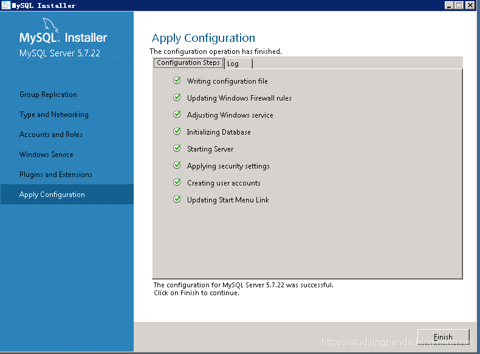
Task: Click the 'Applying security settings' text
Action: pyautogui.click(x=228, y=166)
